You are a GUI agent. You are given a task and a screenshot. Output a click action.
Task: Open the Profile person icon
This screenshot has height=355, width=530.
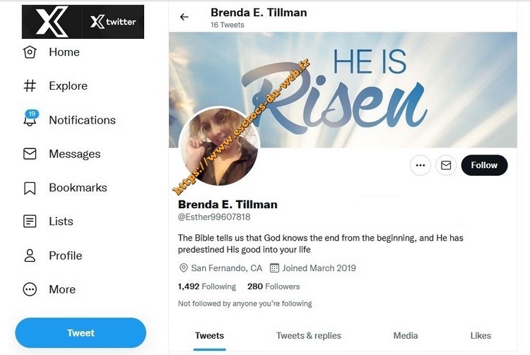click(x=30, y=255)
